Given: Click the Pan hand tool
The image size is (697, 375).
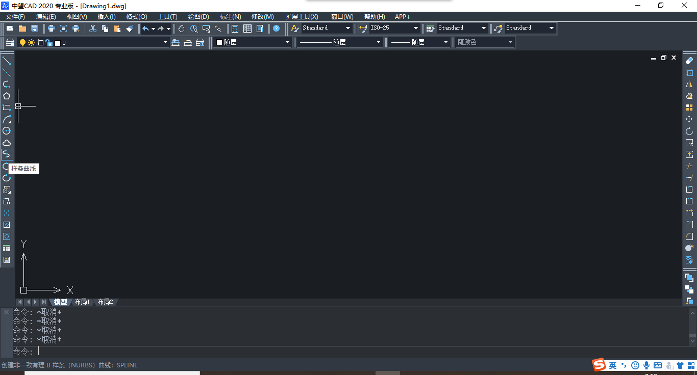Looking at the screenshot, I should pyautogui.click(x=182, y=29).
